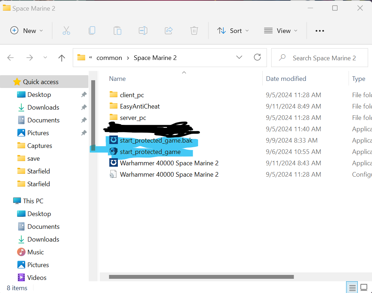372x293 pixels.
Task: Open the See more ellipsis menu
Action: (x=320, y=31)
